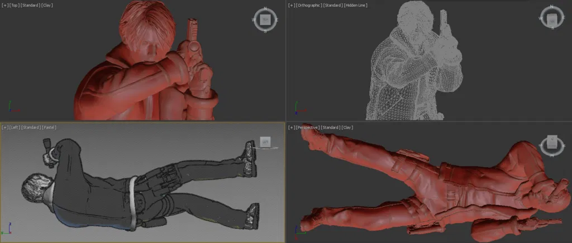Open the [Perspective] view name menu
572x243 pixels.
(307, 127)
